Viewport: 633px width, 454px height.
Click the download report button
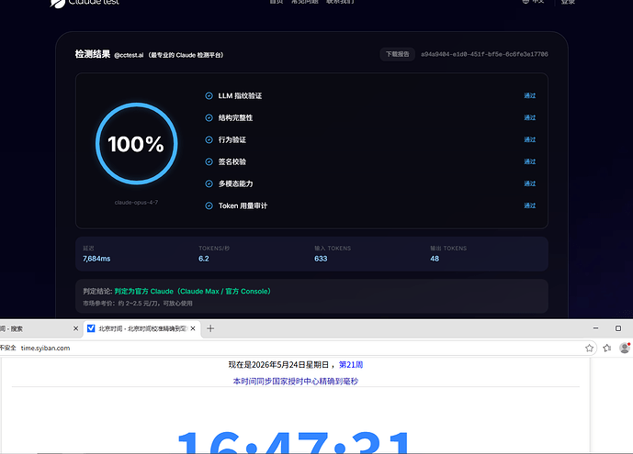click(x=397, y=54)
